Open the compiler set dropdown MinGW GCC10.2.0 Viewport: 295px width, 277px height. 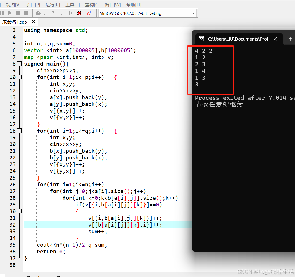click(x=147, y=13)
